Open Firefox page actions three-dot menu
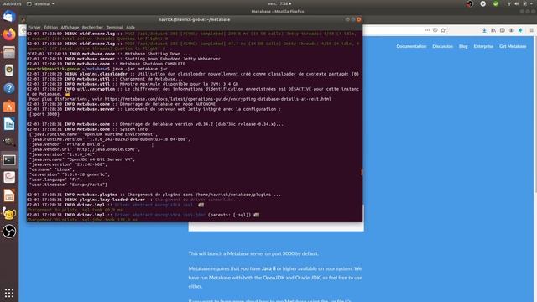 (x=427, y=30)
